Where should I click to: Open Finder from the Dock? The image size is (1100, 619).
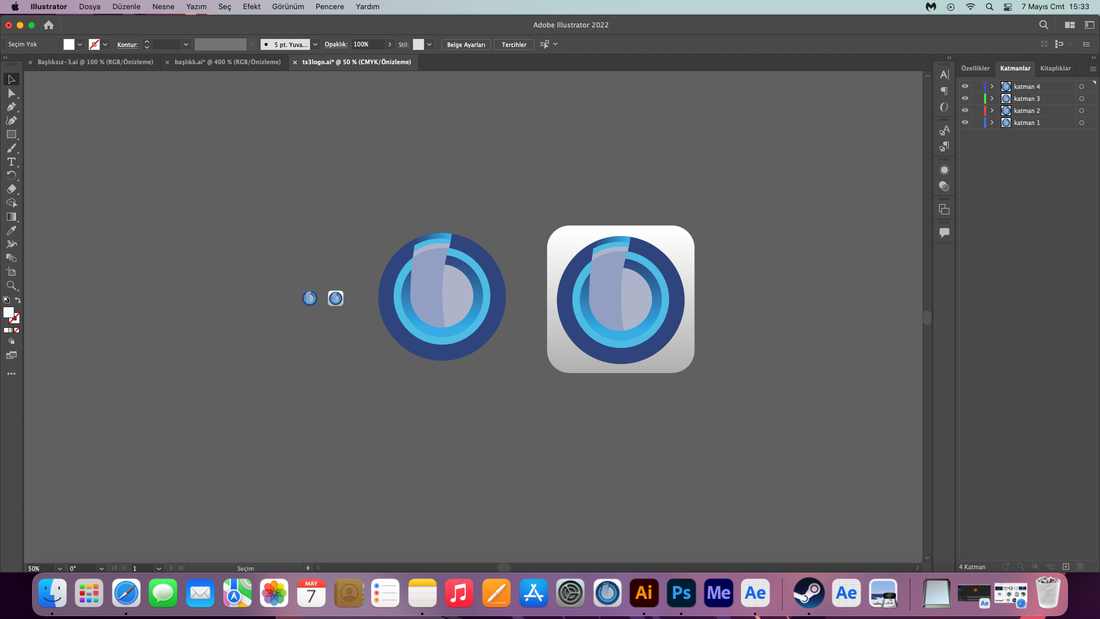point(52,593)
